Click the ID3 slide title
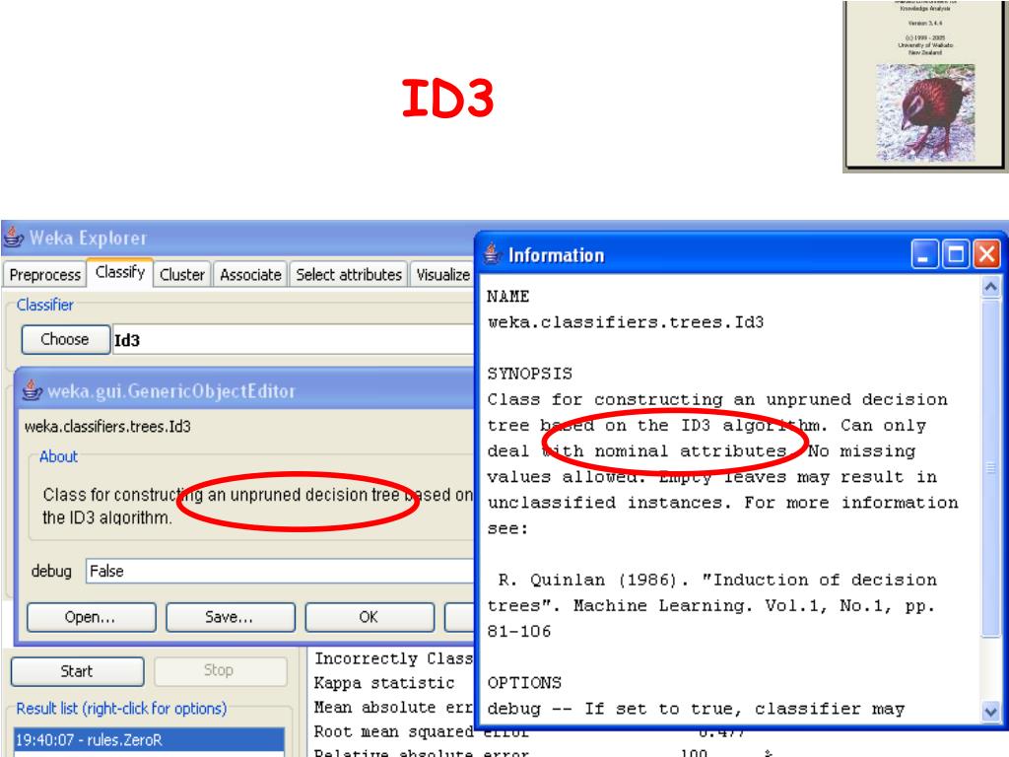Viewport: 1009px width, 757px height. pos(448,98)
